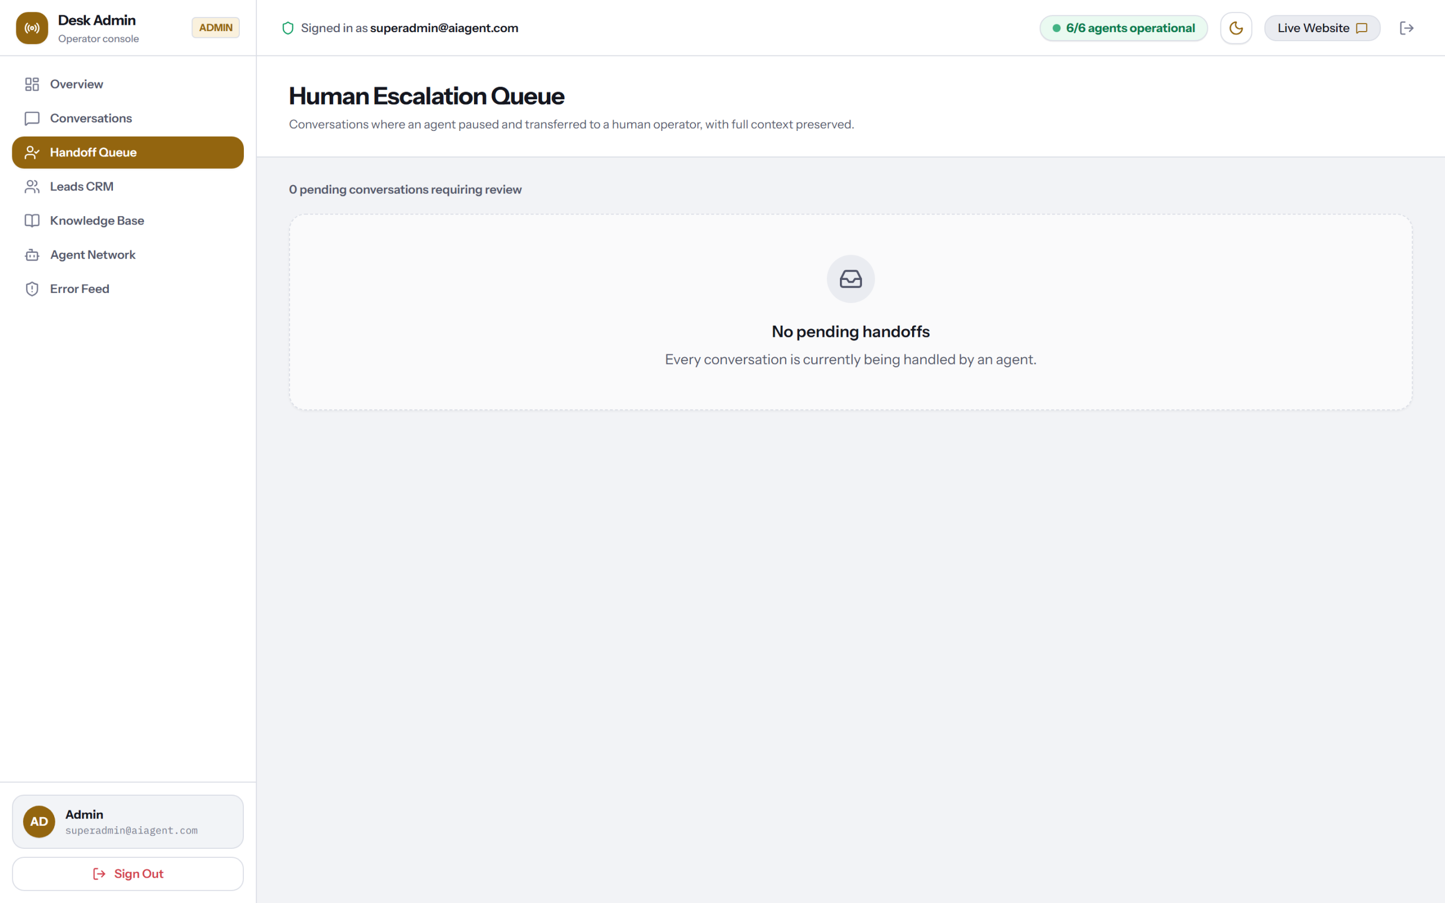Viewport: 1445px width, 903px height.
Task: Click the Human Escalation Queue heading
Action: (426, 96)
